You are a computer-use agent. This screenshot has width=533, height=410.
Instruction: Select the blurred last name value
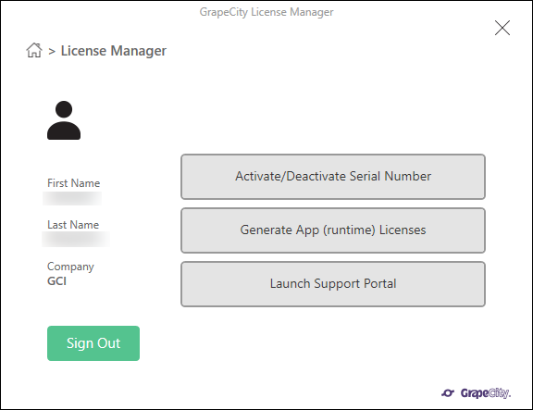pyautogui.click(x=76, y=240)
